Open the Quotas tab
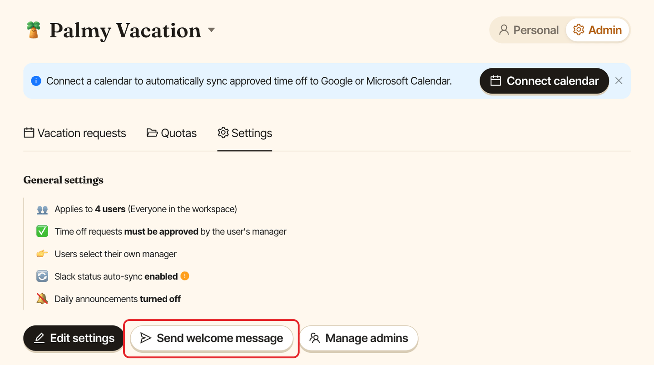Image resolution: width=654 pixels, height=365 pixels. pyautogui.click(x=172, y=133)
